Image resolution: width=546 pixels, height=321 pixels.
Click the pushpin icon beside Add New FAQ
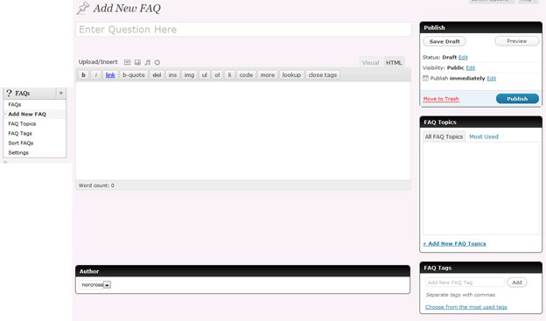83,8
